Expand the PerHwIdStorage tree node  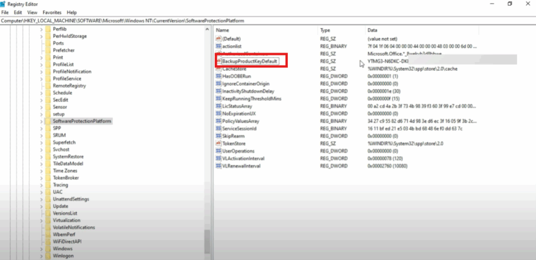click(x=41, y=36)
